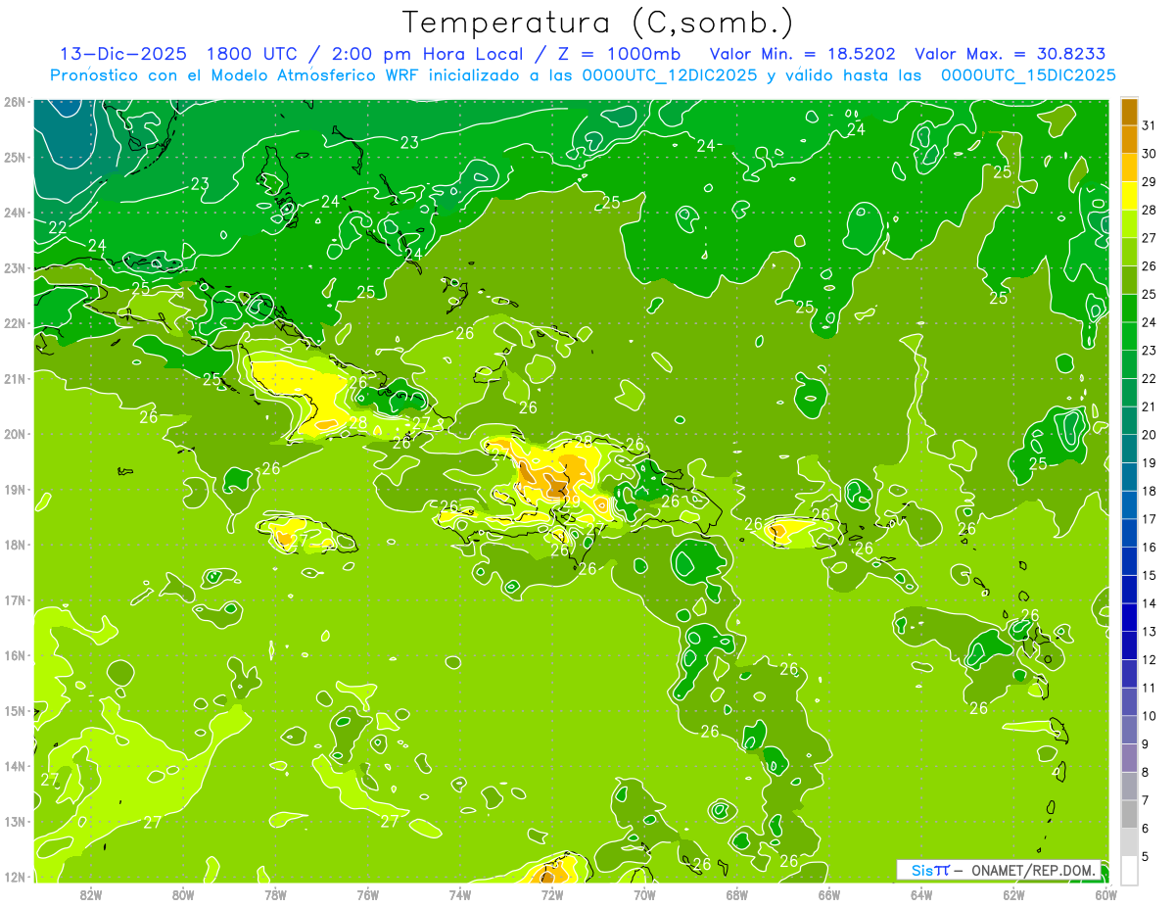The height and width of the screenshot is (908, 1175).
Task: Click the "28" contour label over Cuba
Action: (358, 424)
